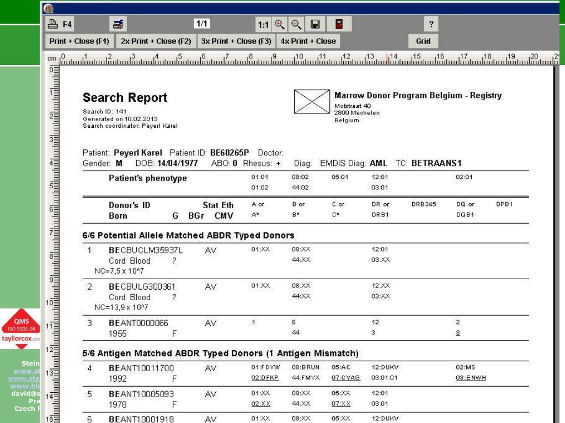Select donor ID BEANT10011700
Image resolution: width=565 pixels, height=423 pixels.
point(141,368)
